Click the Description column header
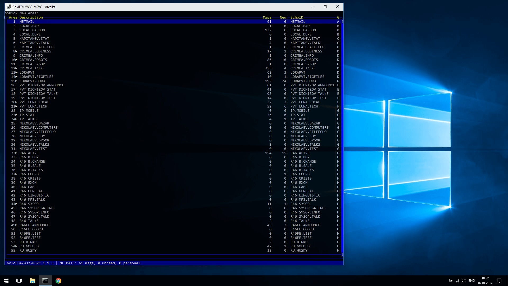The height and width of the screenshot is (286, 508). point(31,17)
